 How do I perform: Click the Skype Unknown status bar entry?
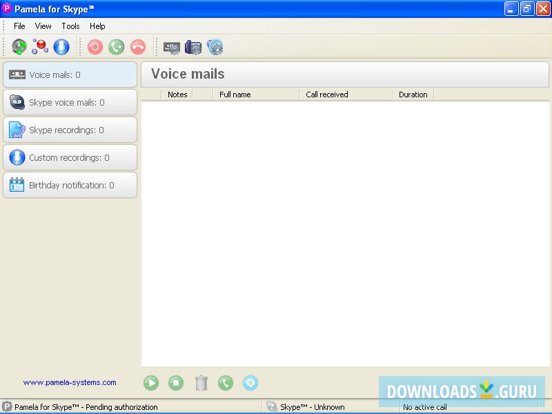313,407
